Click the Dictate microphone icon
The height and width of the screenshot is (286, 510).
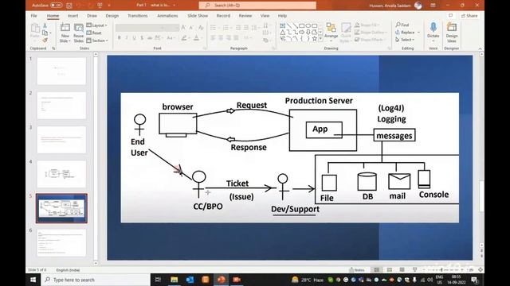tap(433, 28)
